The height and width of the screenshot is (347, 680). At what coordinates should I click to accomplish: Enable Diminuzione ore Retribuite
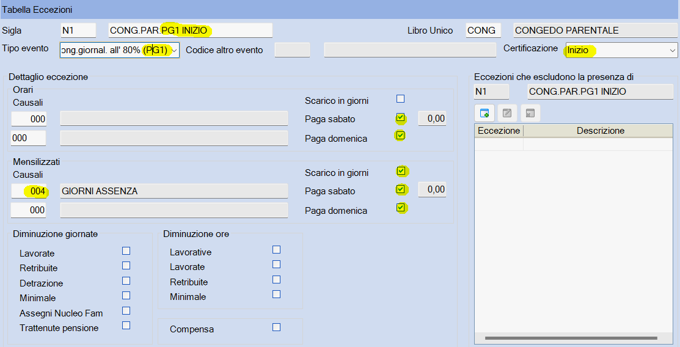276,279
